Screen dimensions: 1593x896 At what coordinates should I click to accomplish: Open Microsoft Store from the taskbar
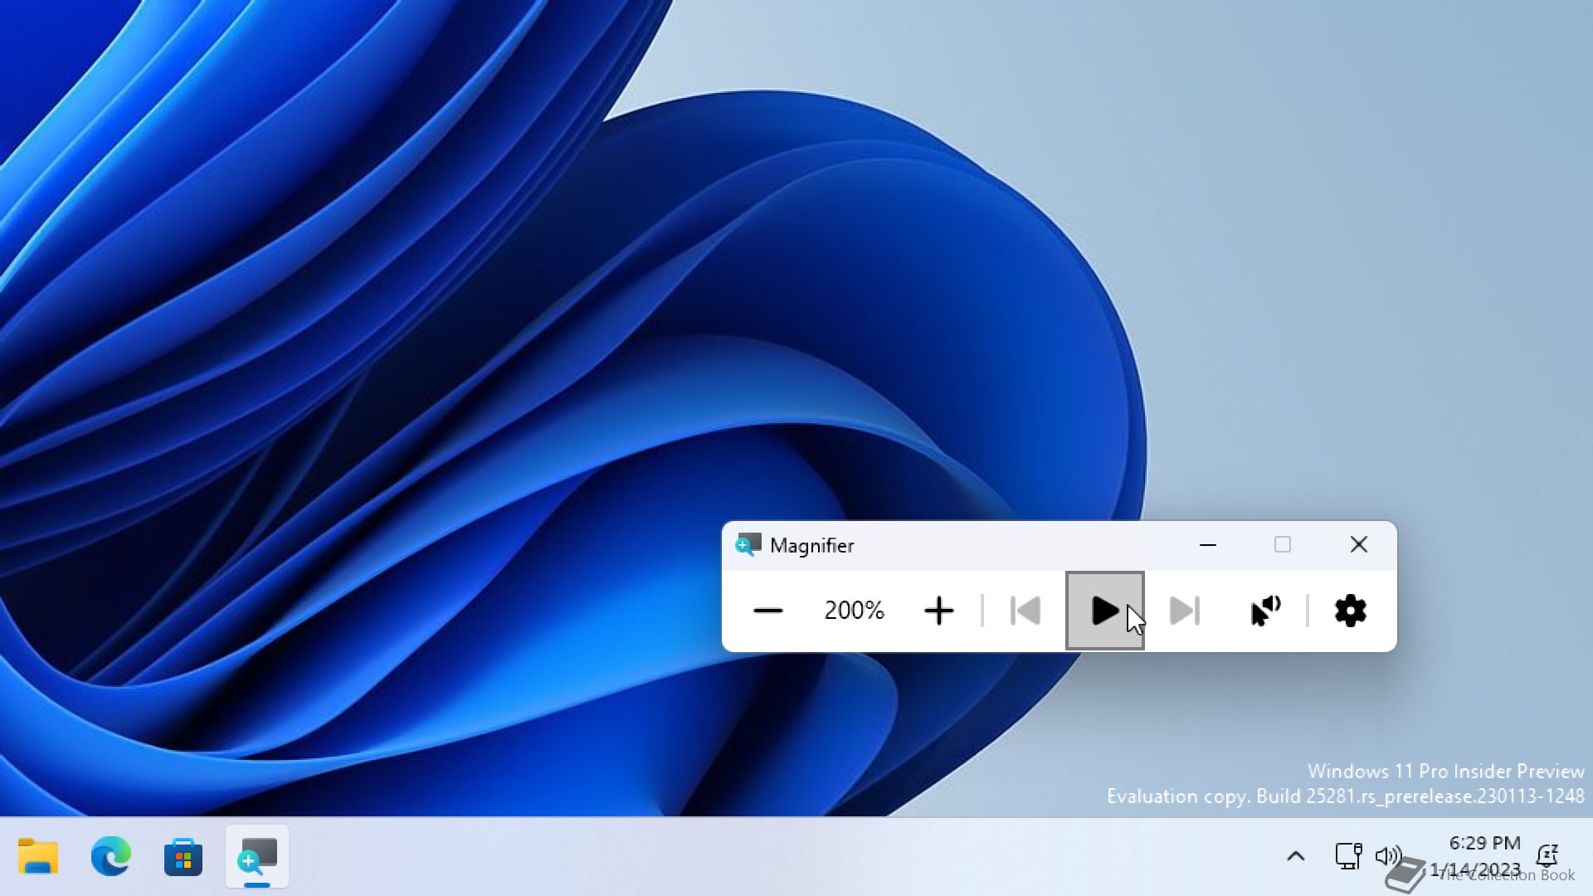click(x=183, y=856)
